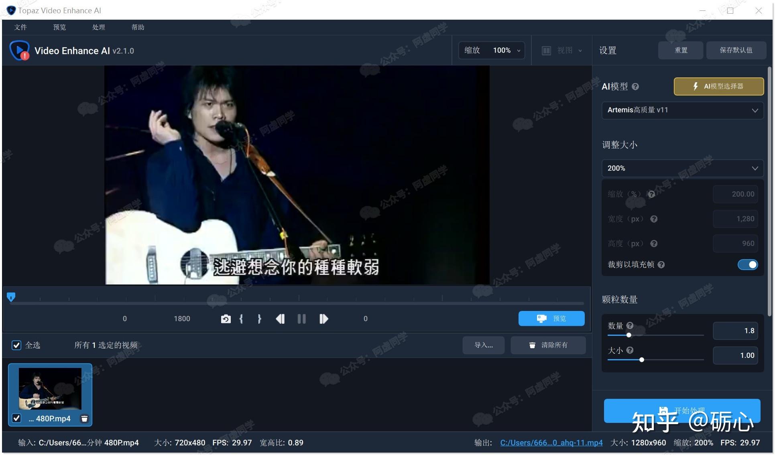
Task: Click the 宽度 1,280 field
Action: 735,219
